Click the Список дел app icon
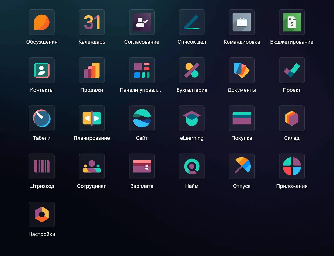334x256 pixels. 192,22
